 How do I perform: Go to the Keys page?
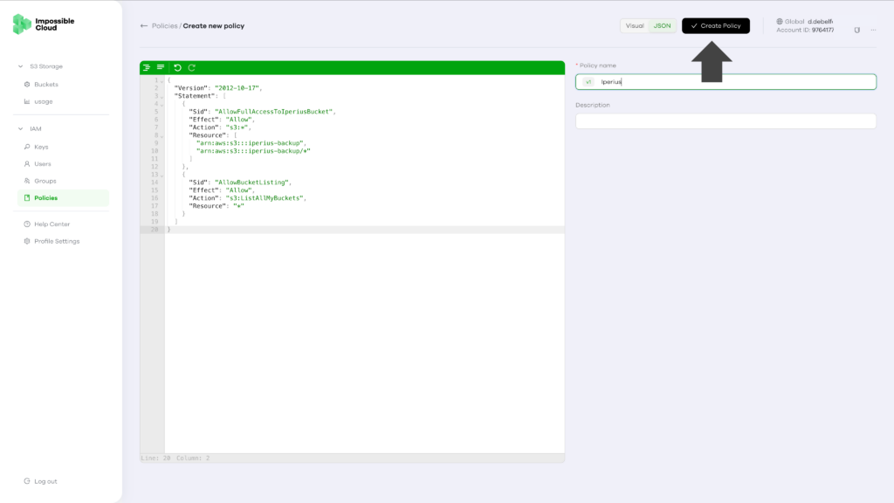tap(41, 147)
